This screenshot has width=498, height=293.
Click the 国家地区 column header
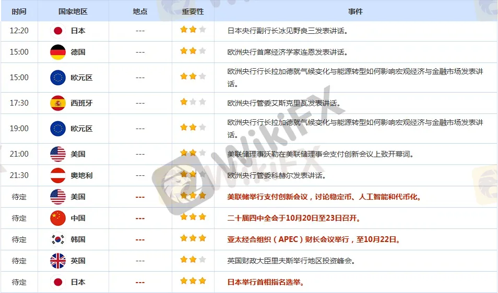pos(73,11)
